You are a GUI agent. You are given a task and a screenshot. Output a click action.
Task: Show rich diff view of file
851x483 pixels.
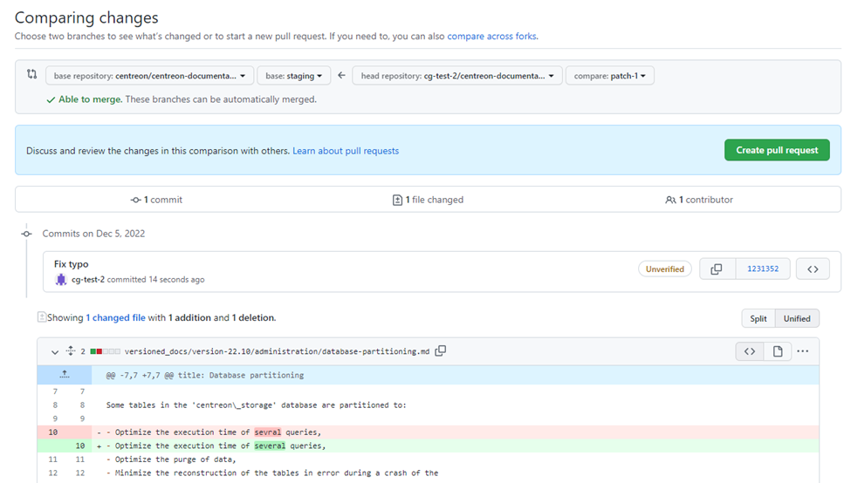click(777, 351)
